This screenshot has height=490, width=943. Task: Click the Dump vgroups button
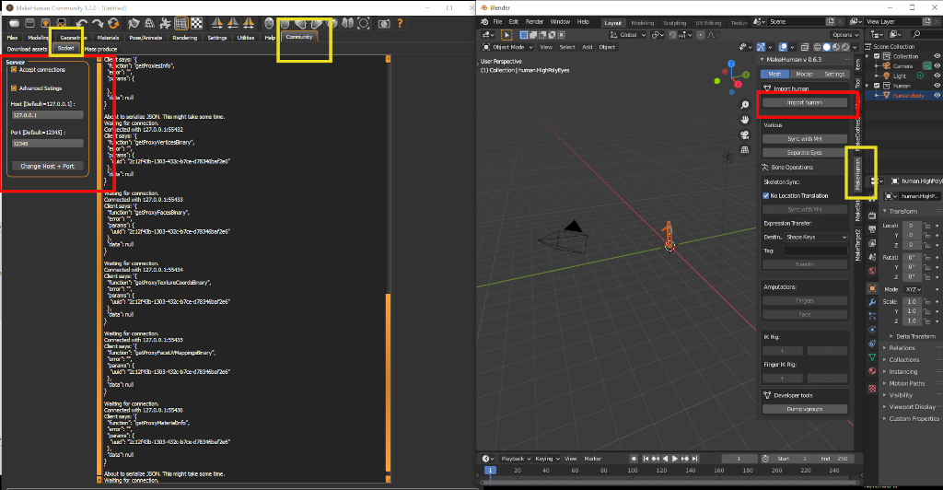pos(805,409)
